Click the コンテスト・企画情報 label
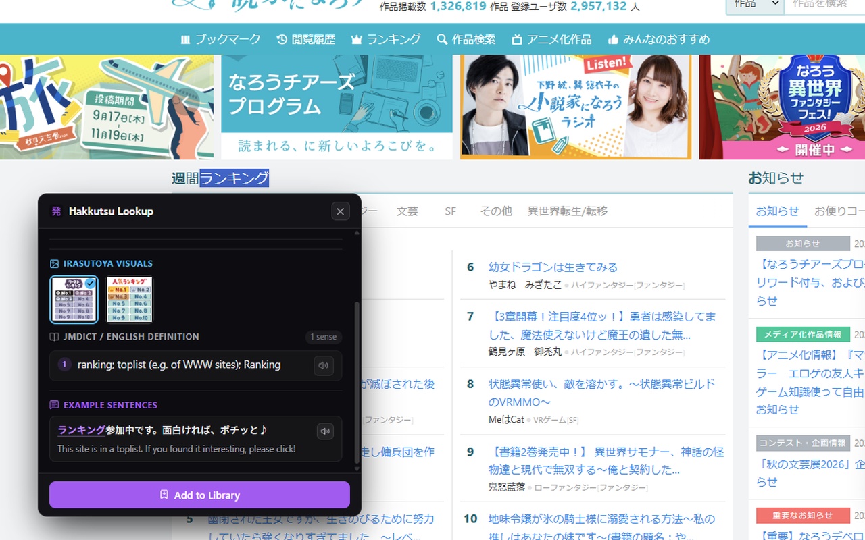The width and height of the screenshot is (865, 540). point(803,443)
